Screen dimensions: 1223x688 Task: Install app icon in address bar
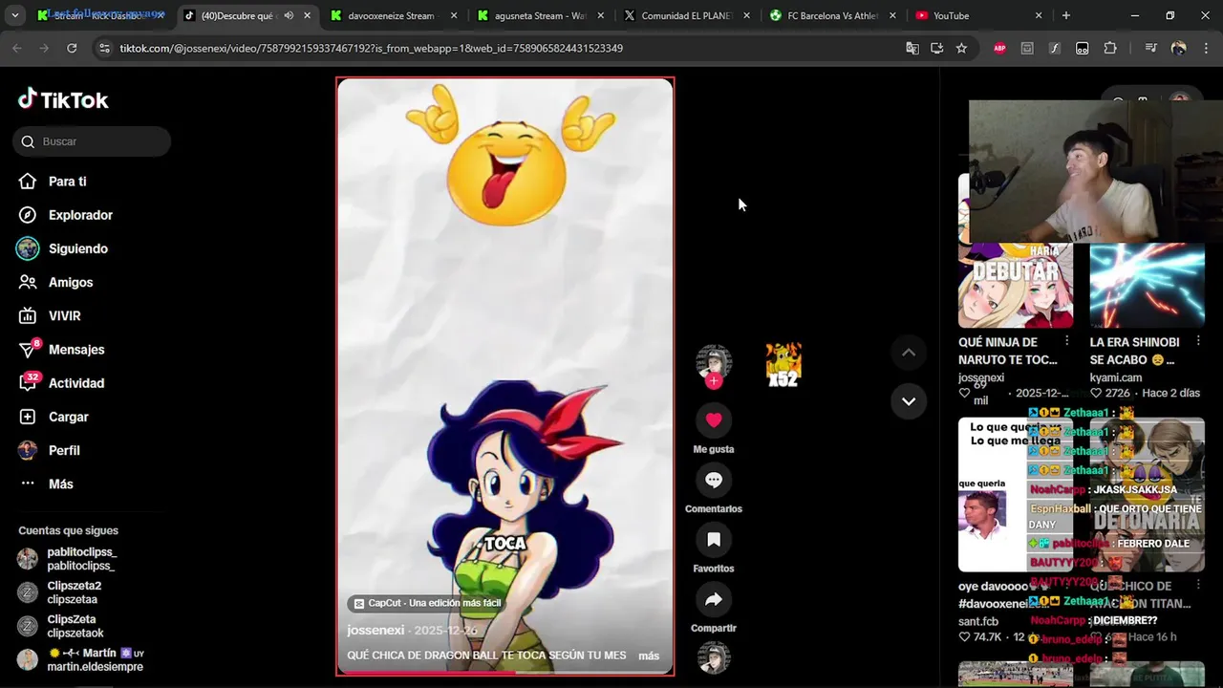click(937, 48)
